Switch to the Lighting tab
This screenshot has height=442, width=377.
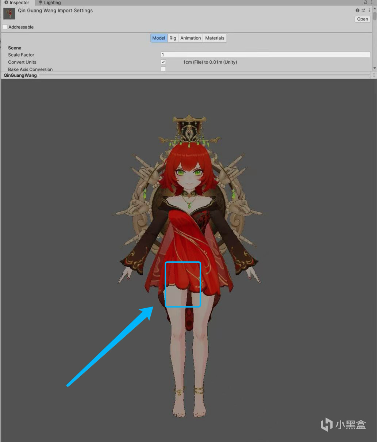(x=50, y=3)
